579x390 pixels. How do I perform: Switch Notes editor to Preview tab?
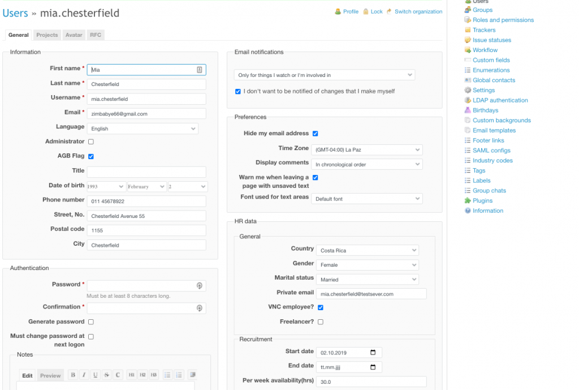[x=50, y=376]
